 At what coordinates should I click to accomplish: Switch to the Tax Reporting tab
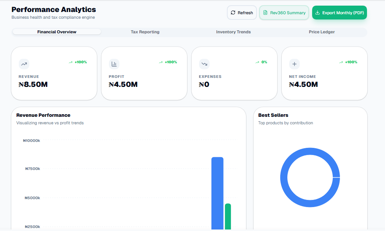click(x=145, y=32)
